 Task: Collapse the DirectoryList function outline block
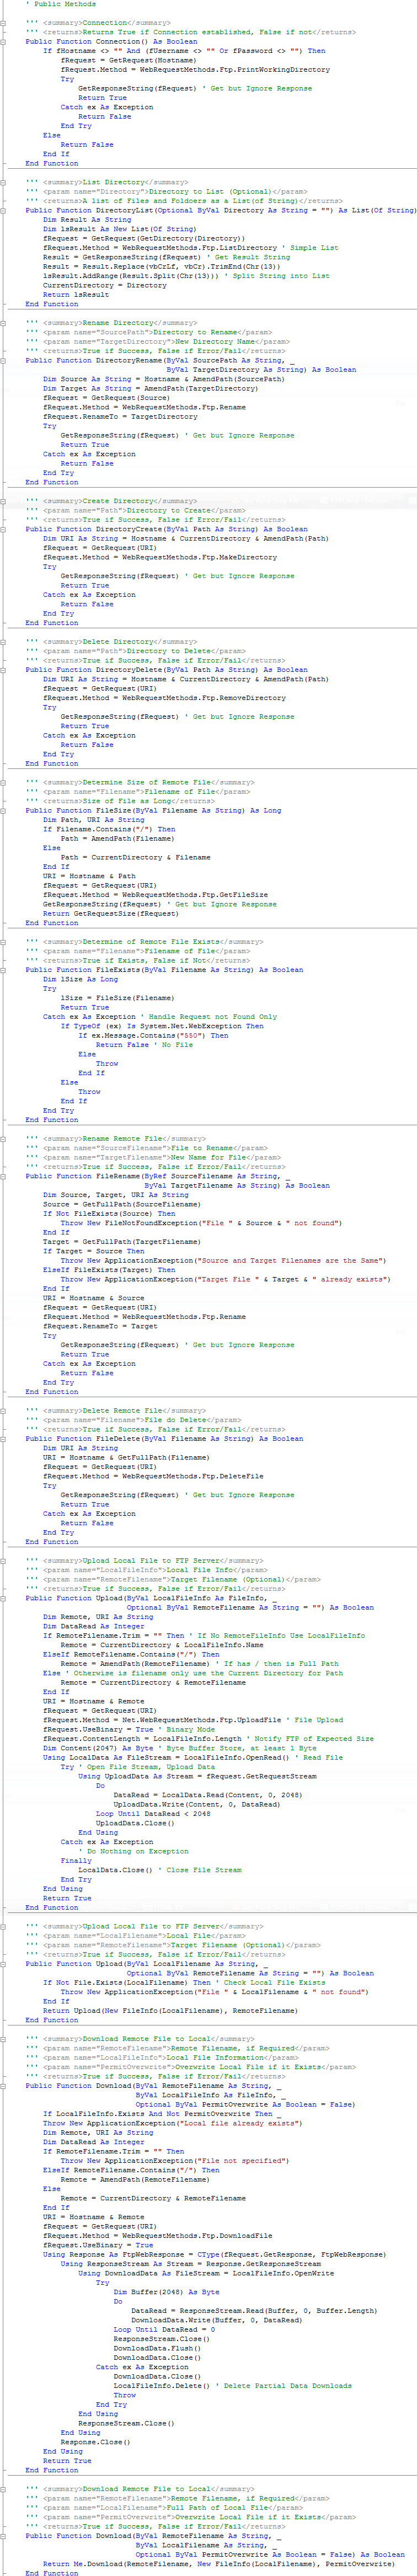(x=4, y=210)
